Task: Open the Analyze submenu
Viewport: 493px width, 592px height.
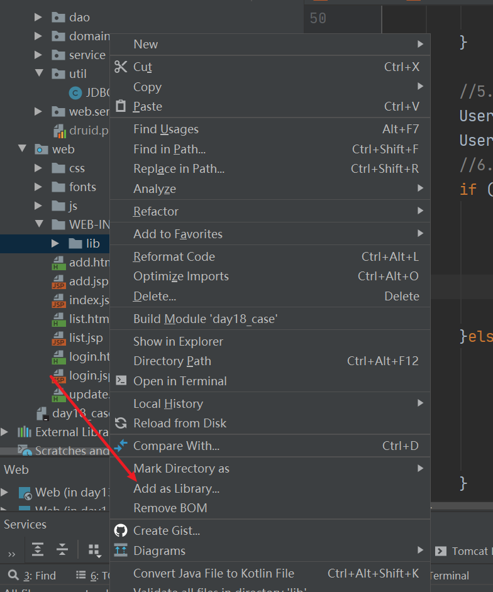Action: coord(270,189)
